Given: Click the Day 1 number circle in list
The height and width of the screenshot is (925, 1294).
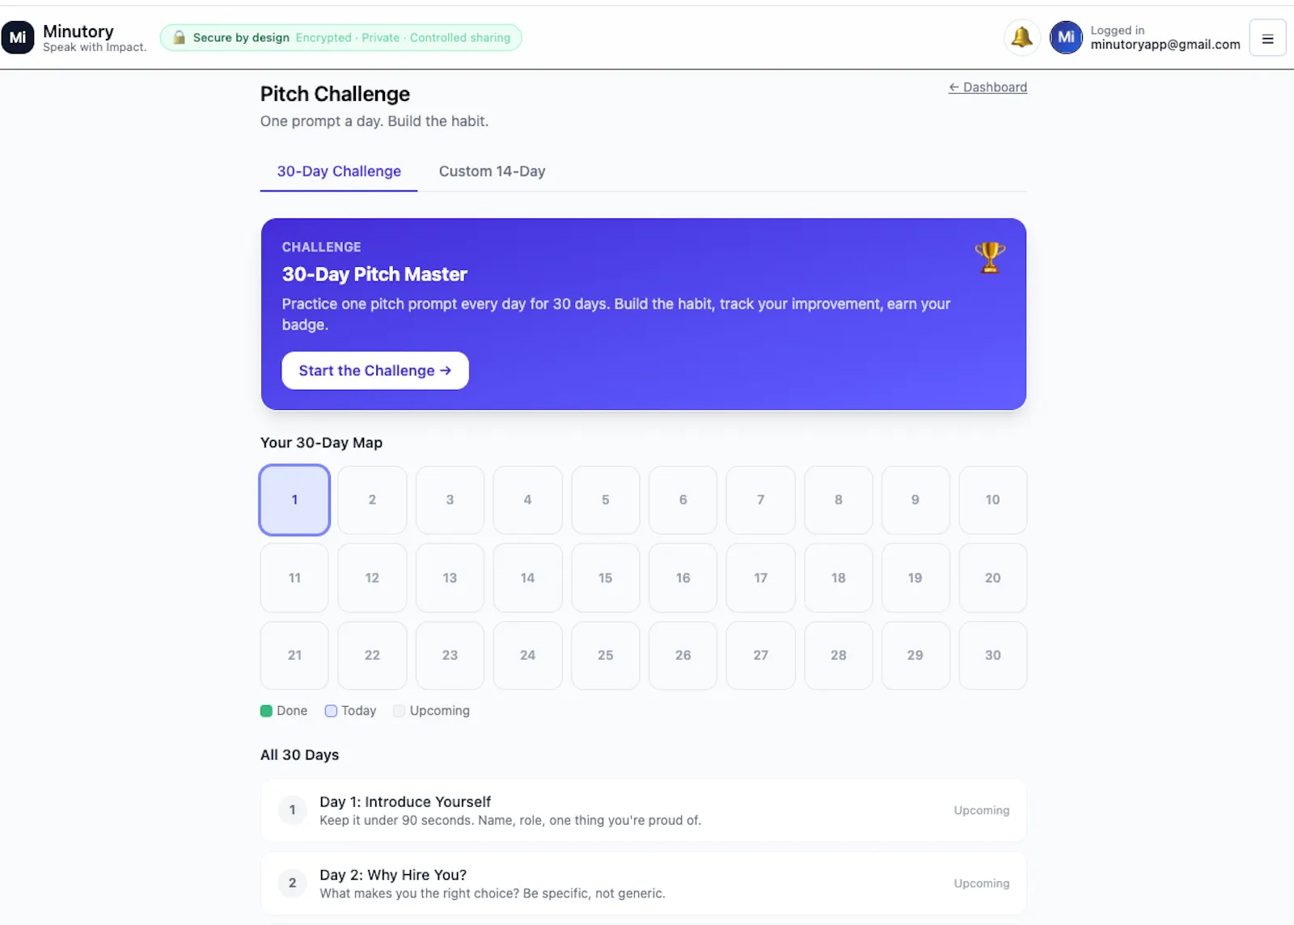Looking at the screenshot, I should (293, 809).
